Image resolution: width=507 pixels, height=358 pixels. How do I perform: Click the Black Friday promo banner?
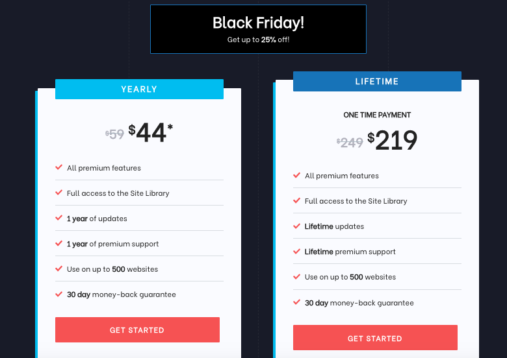point(258,29)
